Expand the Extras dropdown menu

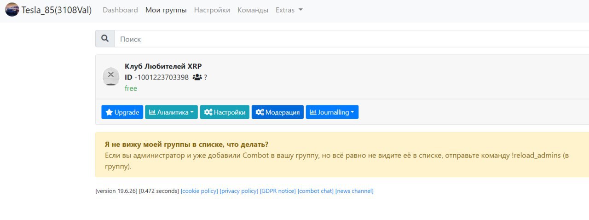tap(289, 10)
